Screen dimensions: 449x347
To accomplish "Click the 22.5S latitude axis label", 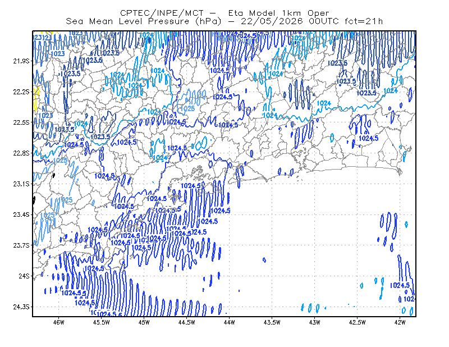I will point(21,122).
